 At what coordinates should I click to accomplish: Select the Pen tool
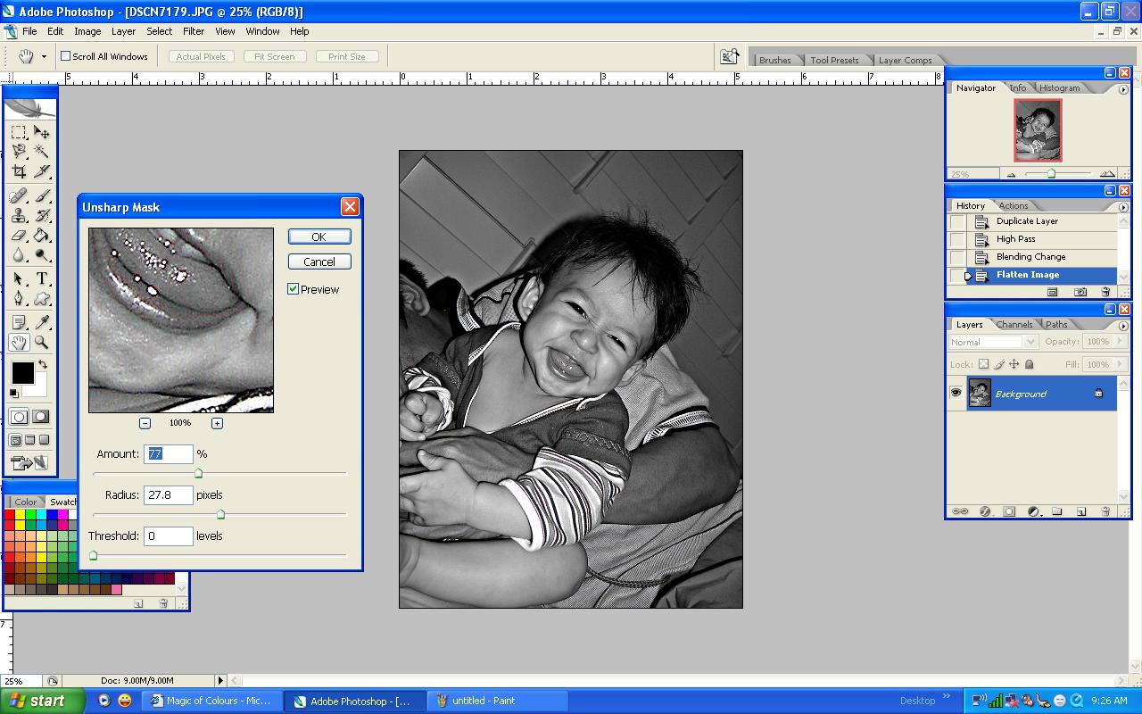(x=19, y=299)
